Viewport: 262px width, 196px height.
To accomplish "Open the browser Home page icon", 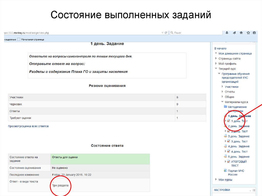I will 241,33.
